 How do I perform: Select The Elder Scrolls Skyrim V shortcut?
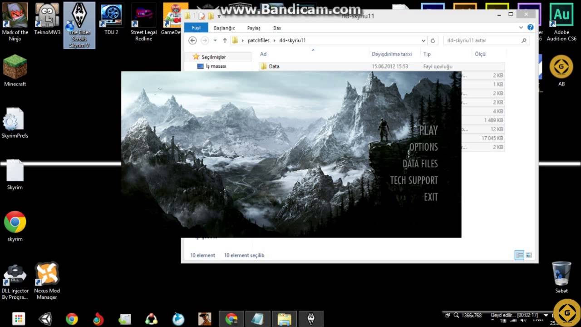click(79, 25)
